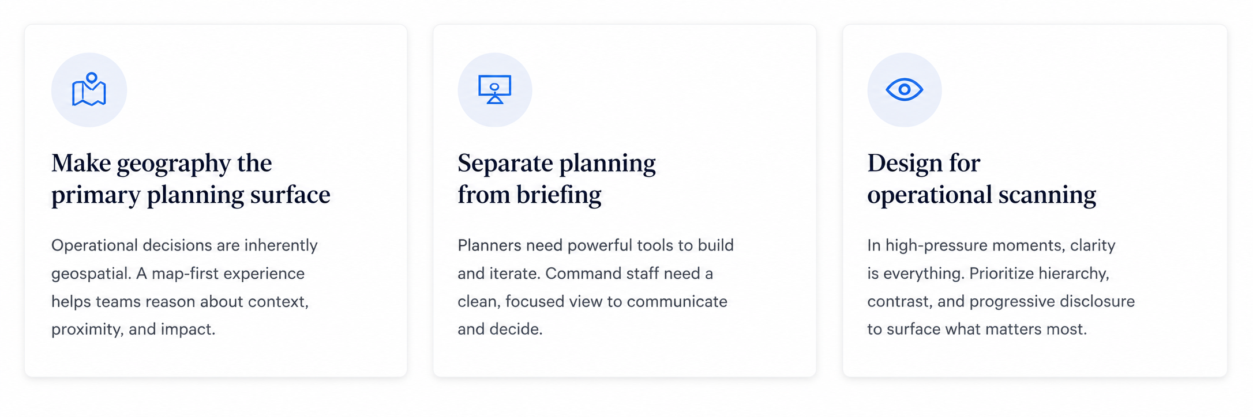Open 'Separate planning from briefing' heading
This screenshot has height=417, width=1253.
pos(557,179)
